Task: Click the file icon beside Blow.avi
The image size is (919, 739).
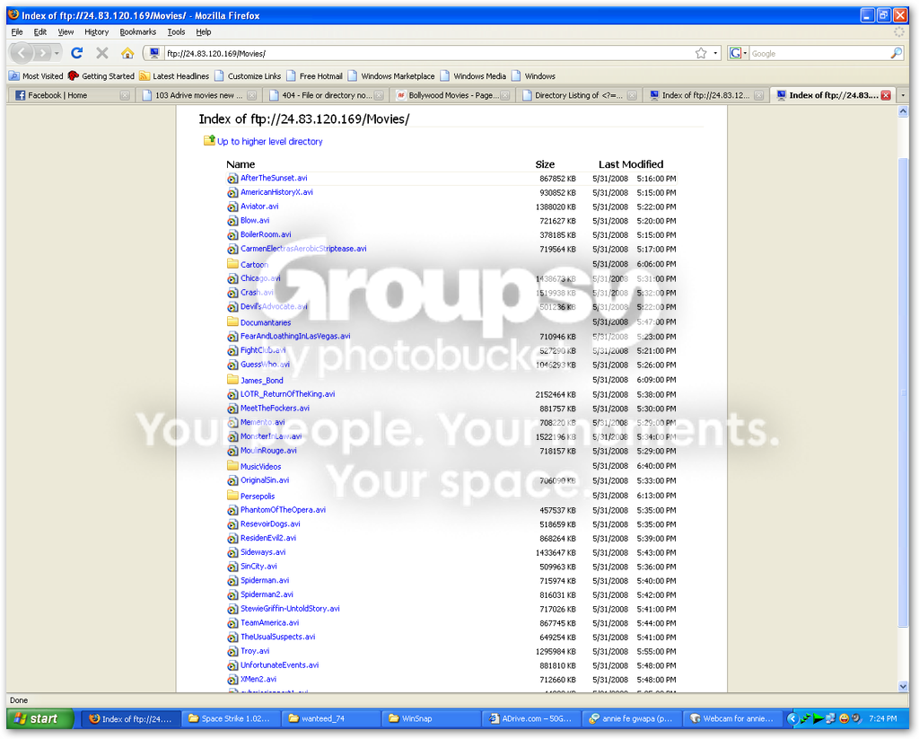Action: pyautogui.click(x=232, y=221)
